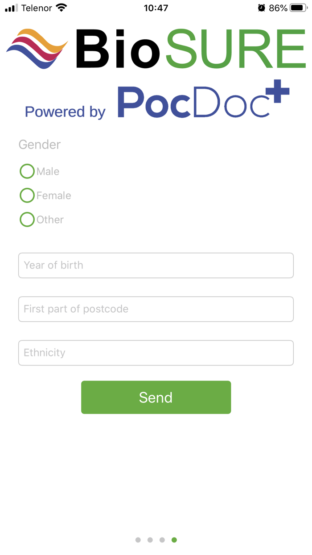312x555 pixels.
Task: Tap the 10:47 clock in status bar
Action: (156, 7)
